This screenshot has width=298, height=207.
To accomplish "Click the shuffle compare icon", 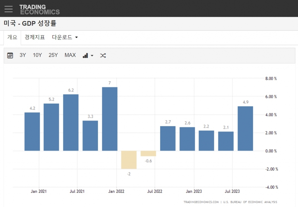I will 103,56.
